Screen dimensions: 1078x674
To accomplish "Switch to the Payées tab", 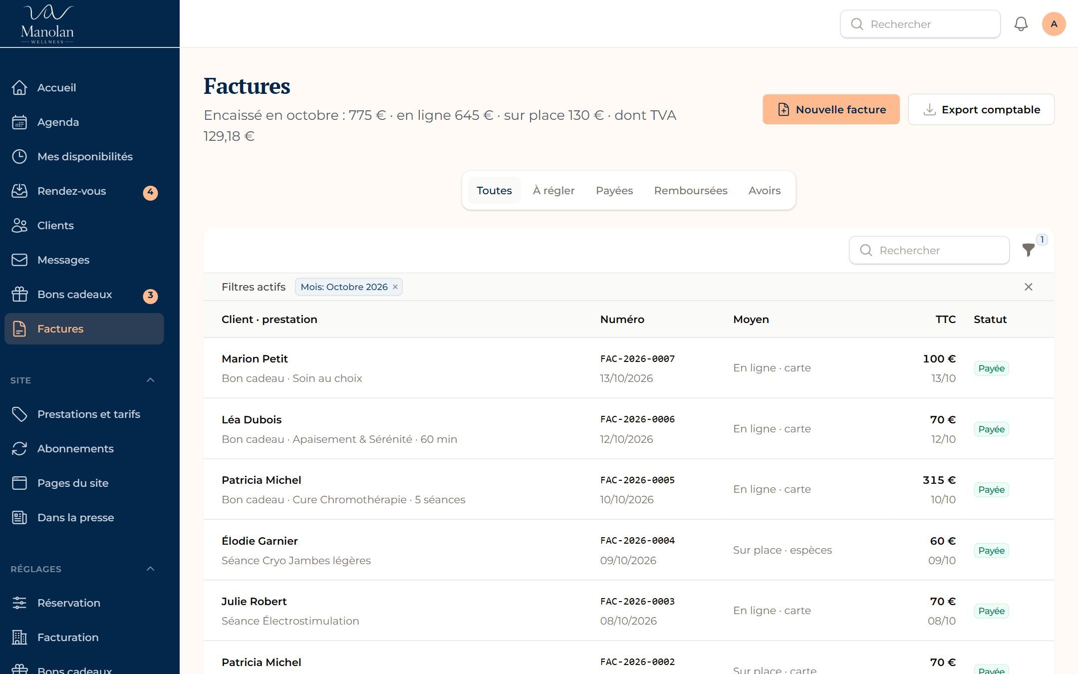I will [x=614, y=190].
